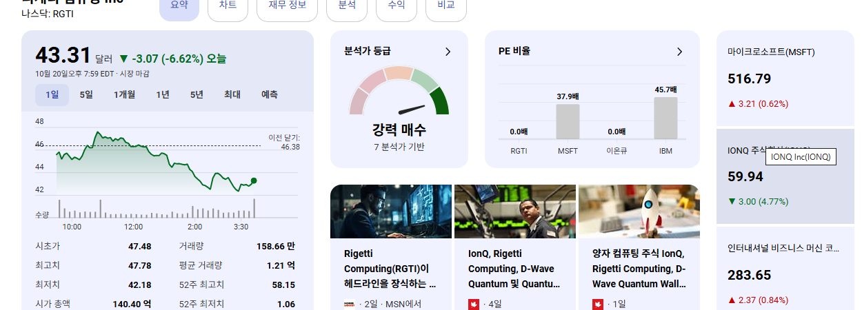Switch to the 비교 tab
The width and height of the screenshot is (862, 310).
tap(446, 7)
